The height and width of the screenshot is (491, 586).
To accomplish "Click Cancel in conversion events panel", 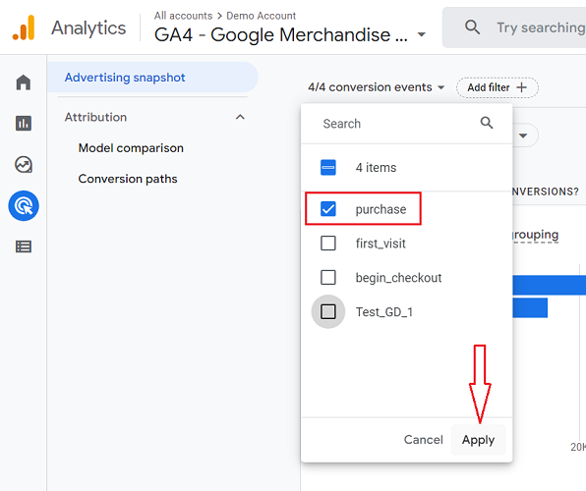I will (424, 440).
